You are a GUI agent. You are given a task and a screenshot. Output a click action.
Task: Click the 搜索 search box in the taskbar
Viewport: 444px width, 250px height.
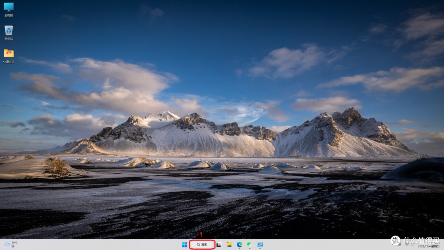pyautogui.click(x=202, y=244)
